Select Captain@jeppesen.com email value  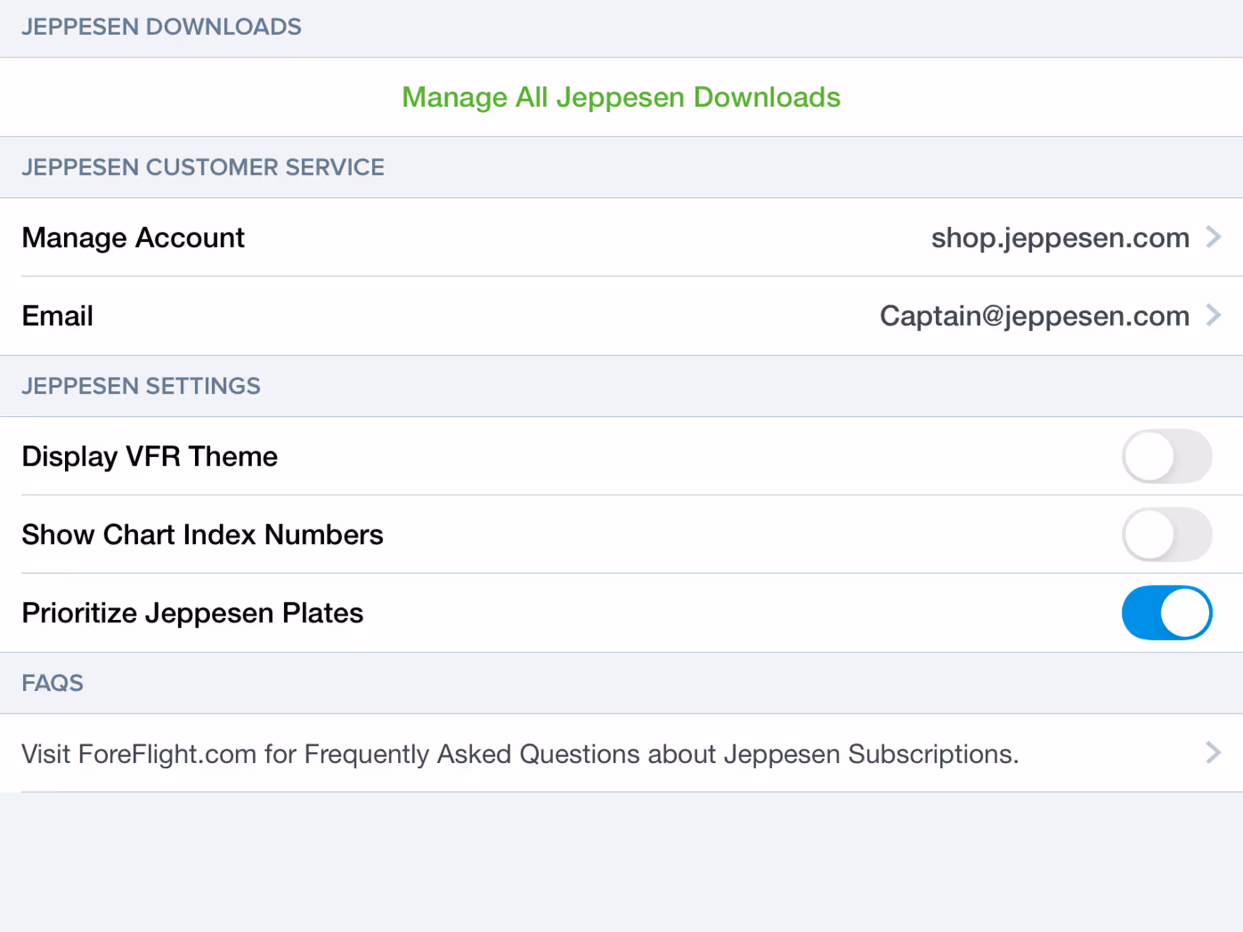click(x=1034, y=316)
